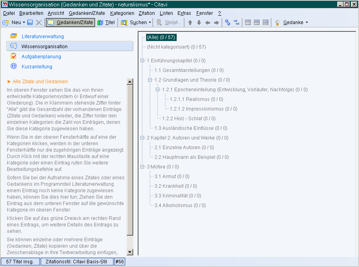The height and width of the screenshot is (267, 359).
Task: Click the collapse-all categories minus icon
Action: (236, 23)
